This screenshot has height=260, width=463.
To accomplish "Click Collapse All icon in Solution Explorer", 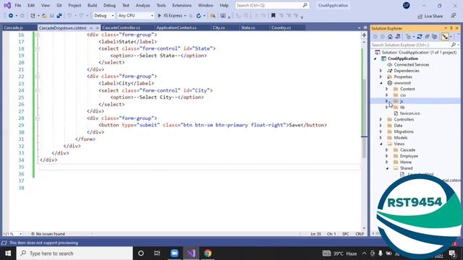I will pos(427,37).
